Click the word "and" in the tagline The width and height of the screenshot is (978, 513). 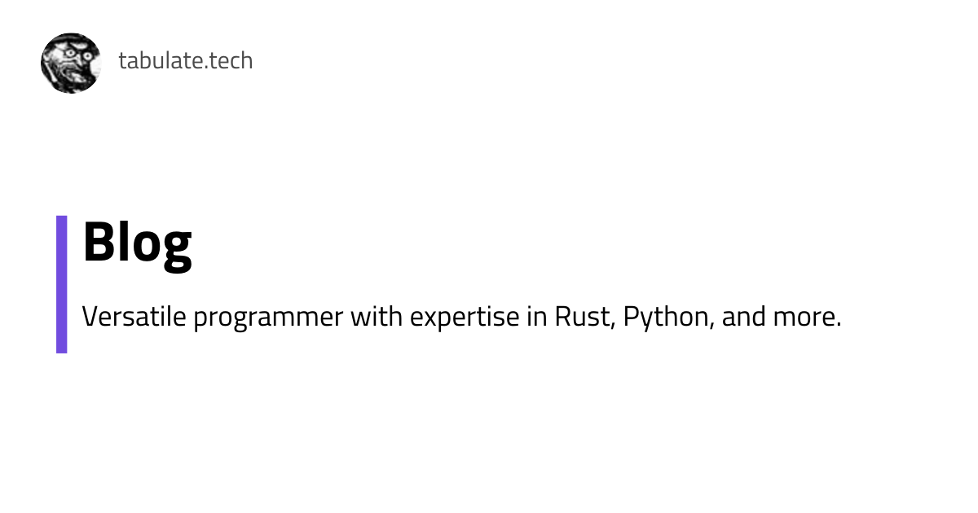[x=742, y=317]
